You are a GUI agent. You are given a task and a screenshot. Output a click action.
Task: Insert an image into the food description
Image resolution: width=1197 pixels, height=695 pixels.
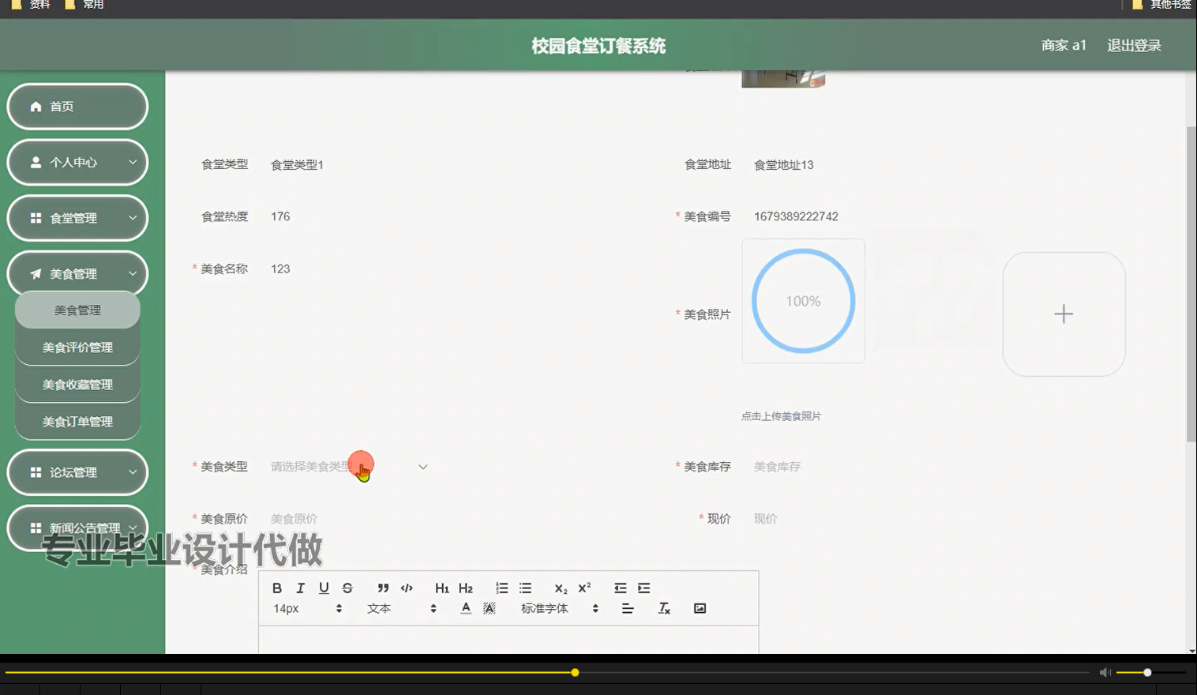coord(699,608)
